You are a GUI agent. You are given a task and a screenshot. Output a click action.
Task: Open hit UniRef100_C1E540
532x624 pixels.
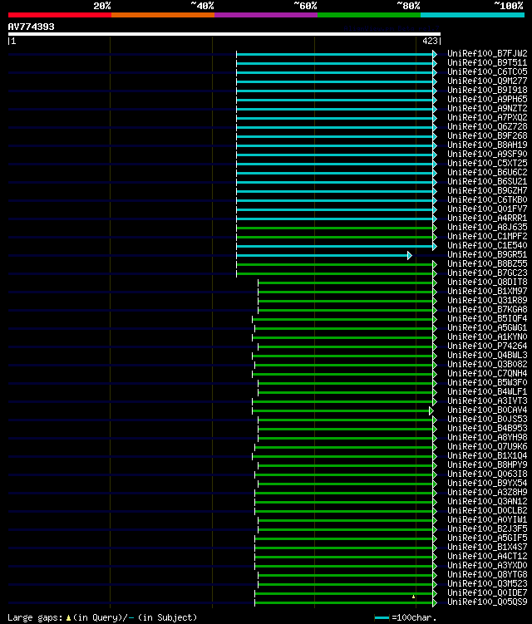[x=487, y=246]
